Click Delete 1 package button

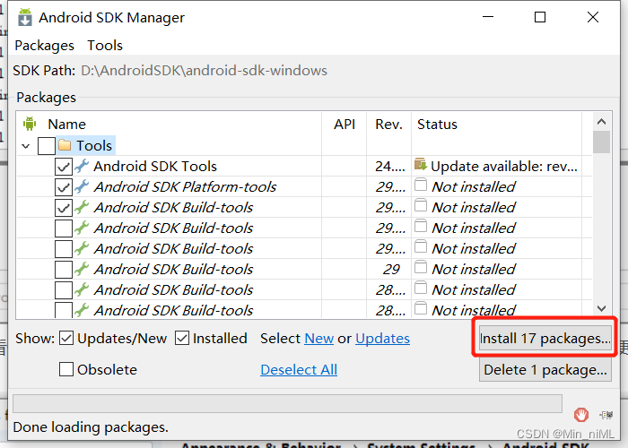click(x=545, y=369)
